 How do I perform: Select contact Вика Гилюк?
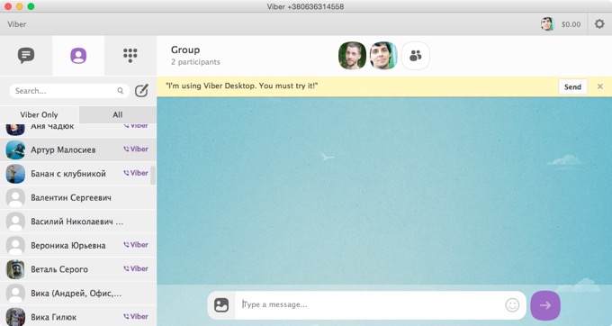click(78, 317)
